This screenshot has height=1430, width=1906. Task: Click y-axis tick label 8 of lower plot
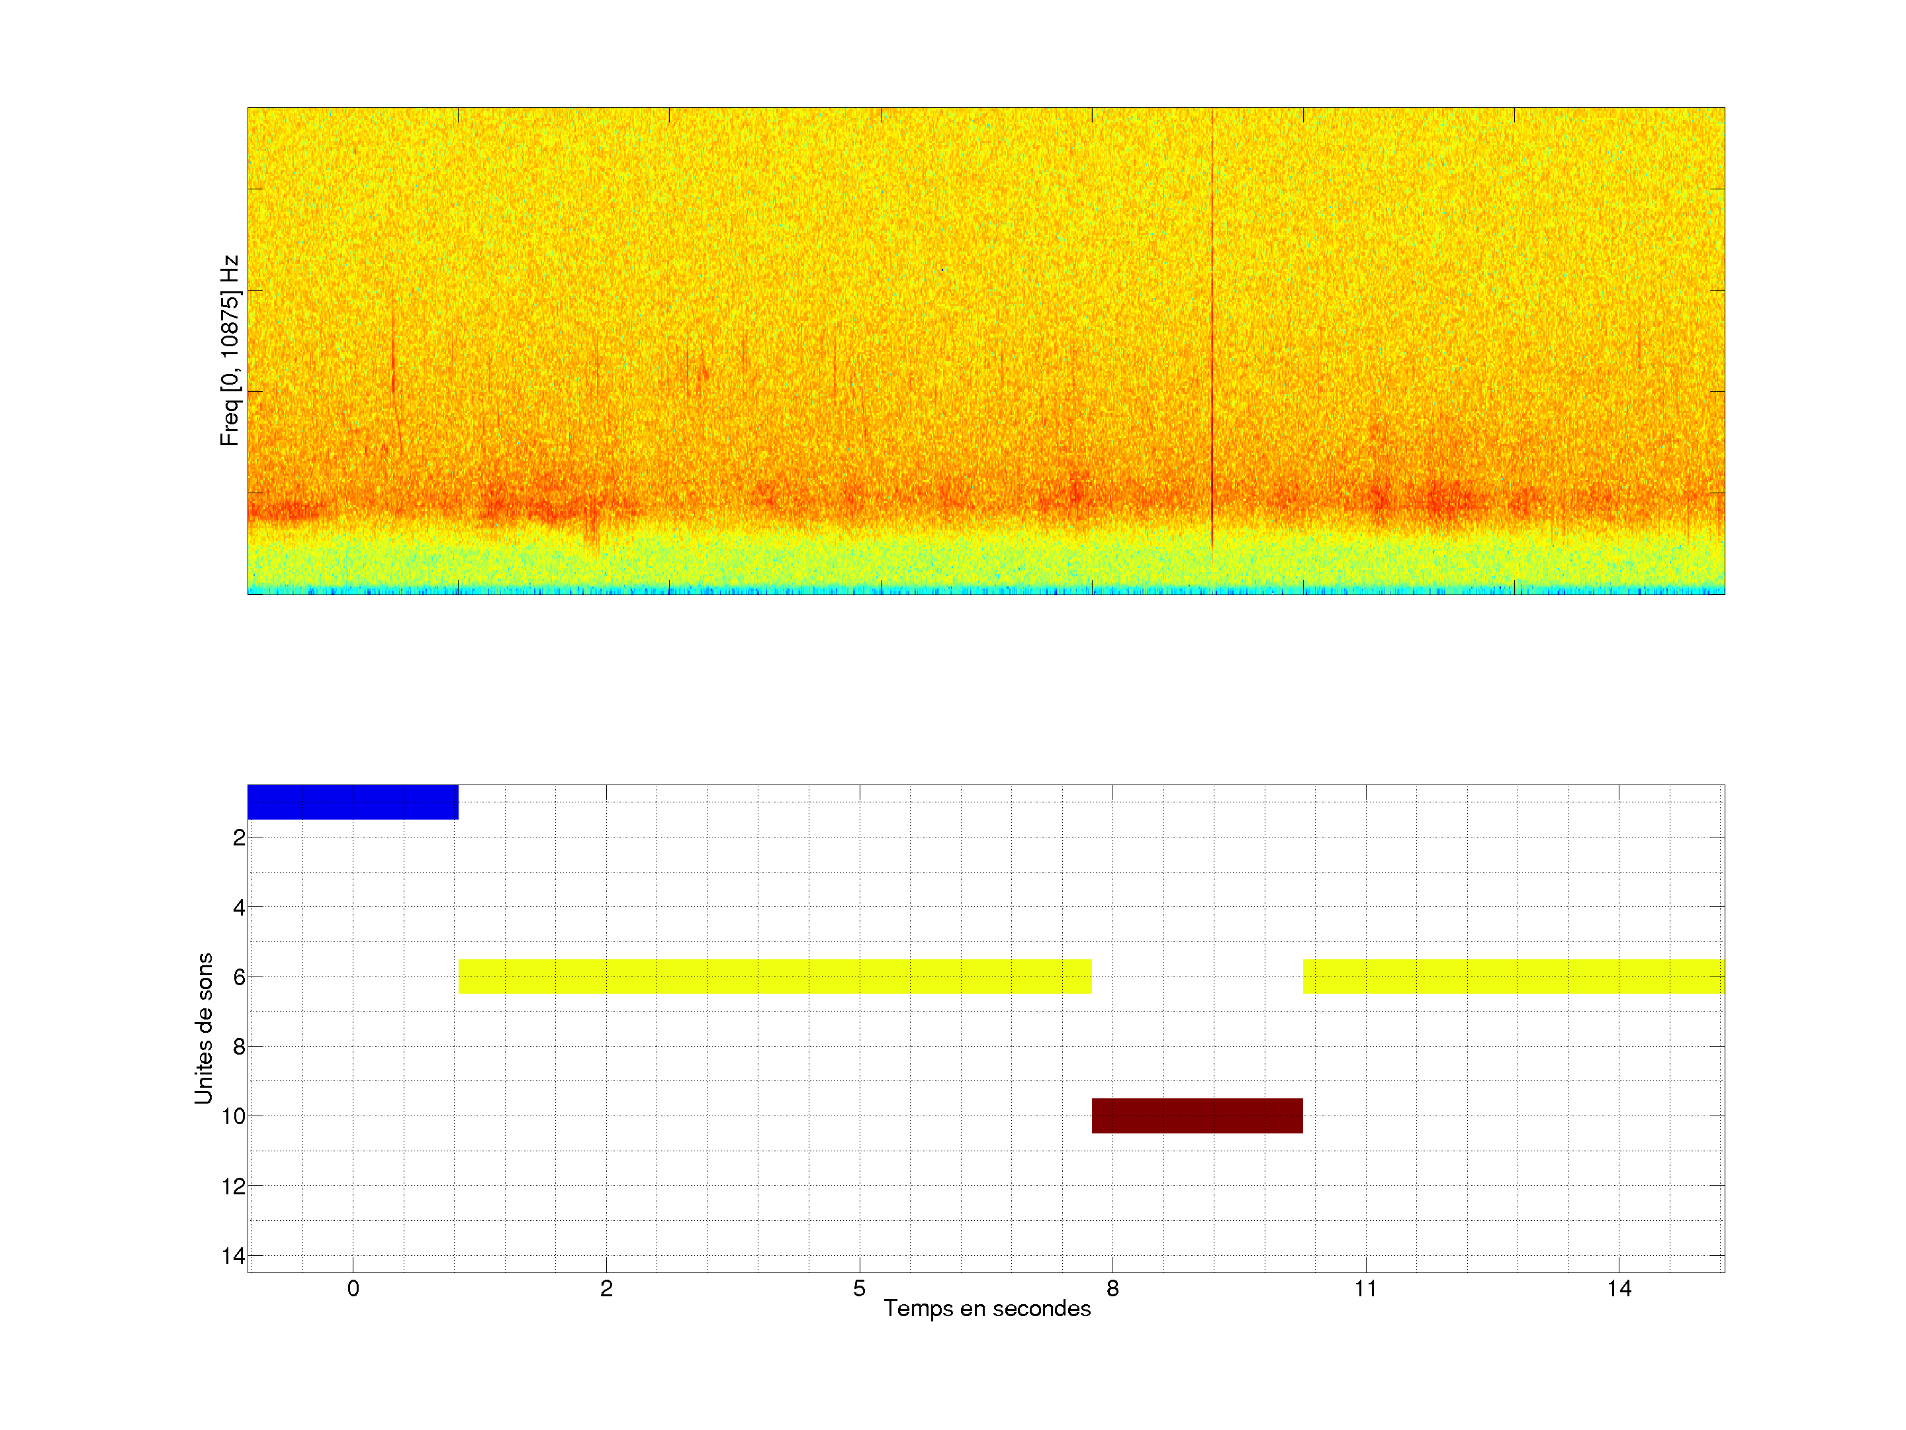[239, 1047]
